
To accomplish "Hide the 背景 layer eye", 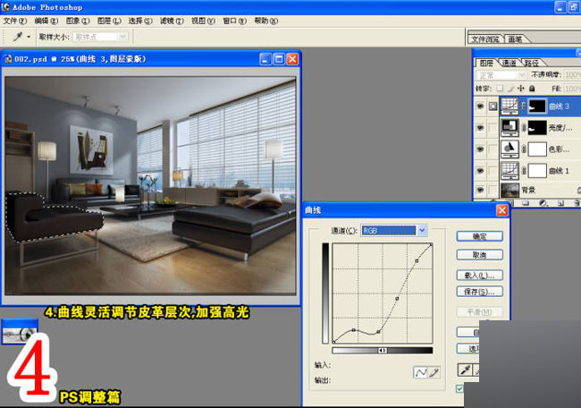I will [480, 190].
